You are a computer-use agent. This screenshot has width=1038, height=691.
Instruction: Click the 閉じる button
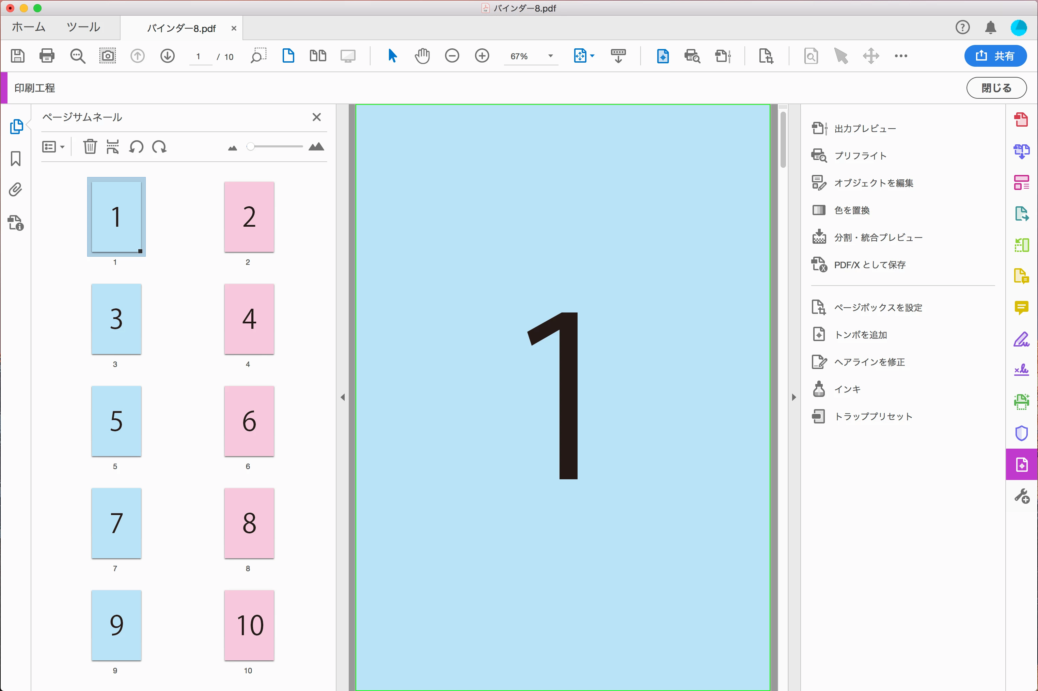(x=996, y=88)
